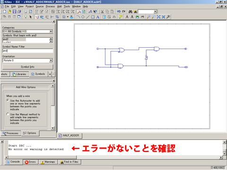
Task: Select Use the Autorouter radio option
Action: (x=8, y=100)
